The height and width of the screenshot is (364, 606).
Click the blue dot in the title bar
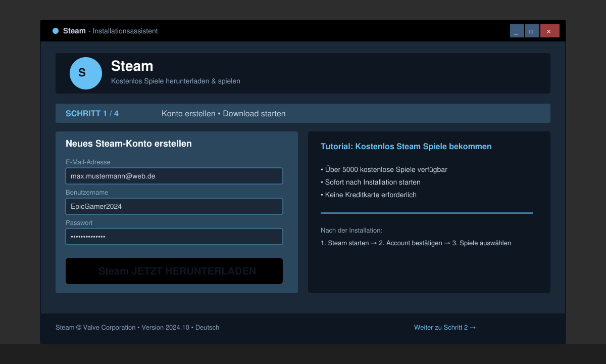pos(56,31)
